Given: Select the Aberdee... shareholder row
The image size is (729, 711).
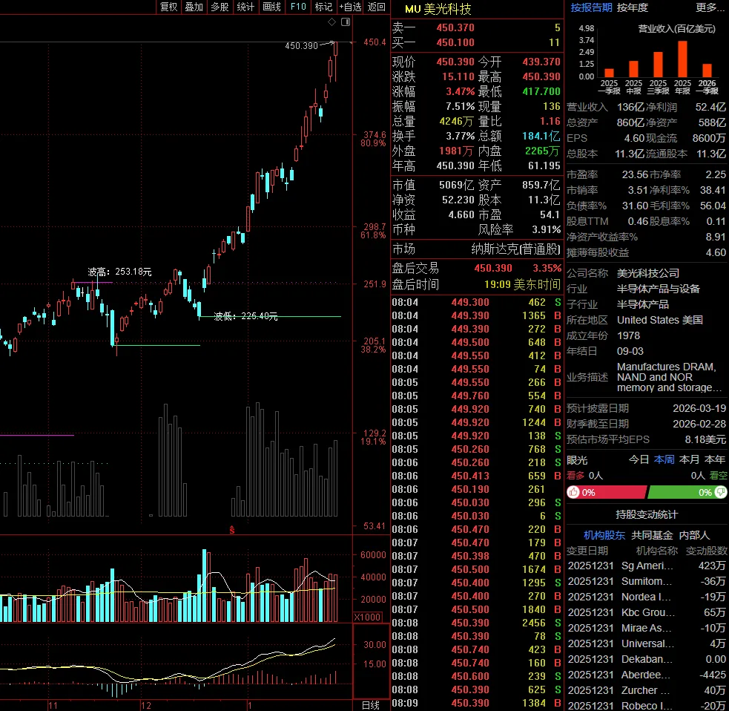Looking at the screenshot, I should pyautogui.click(x=647, y=675).
